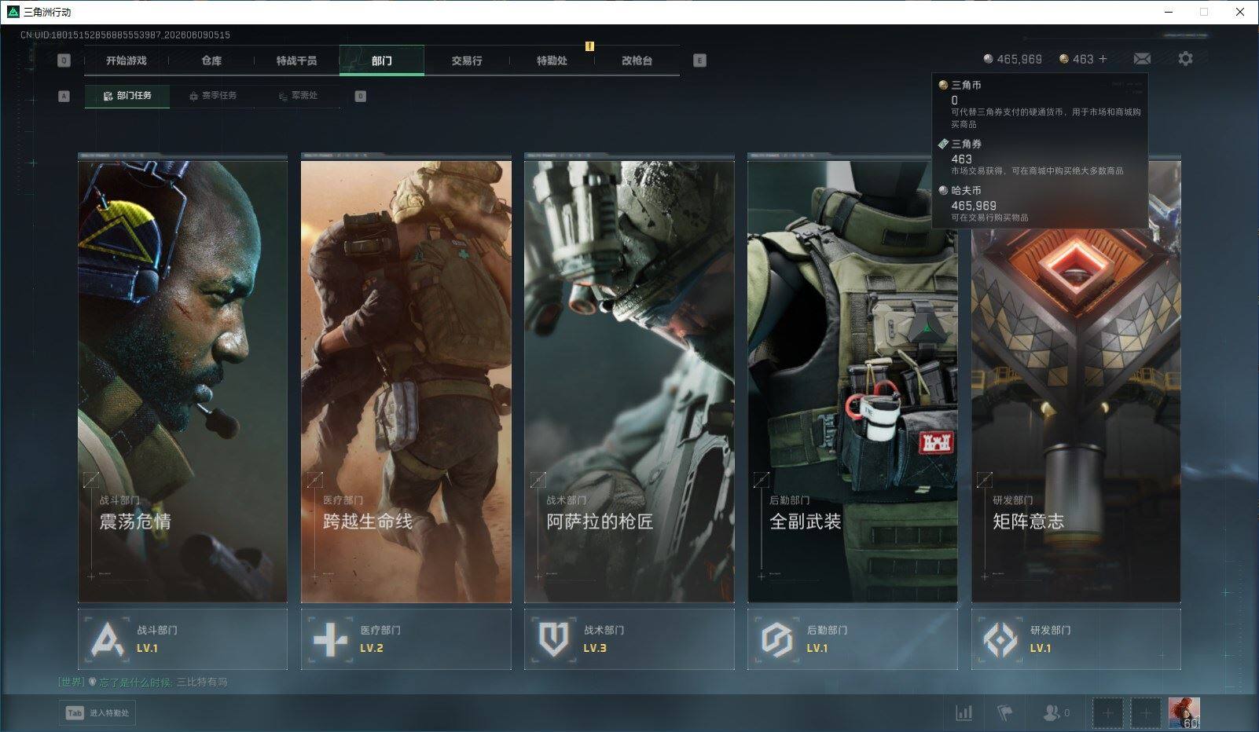The height and width of the screenshot is (732, 1259).
Task: Click 三角券 463 entry in tooltip
Action: click(1030, 157)
